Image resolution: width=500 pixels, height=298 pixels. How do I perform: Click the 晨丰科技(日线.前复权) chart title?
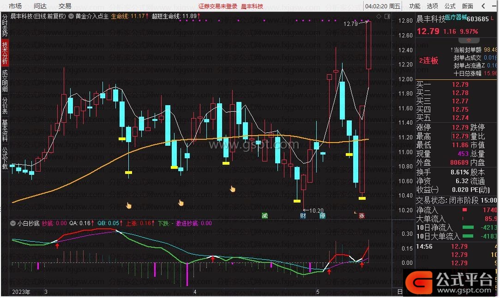[x=38, y=16]
